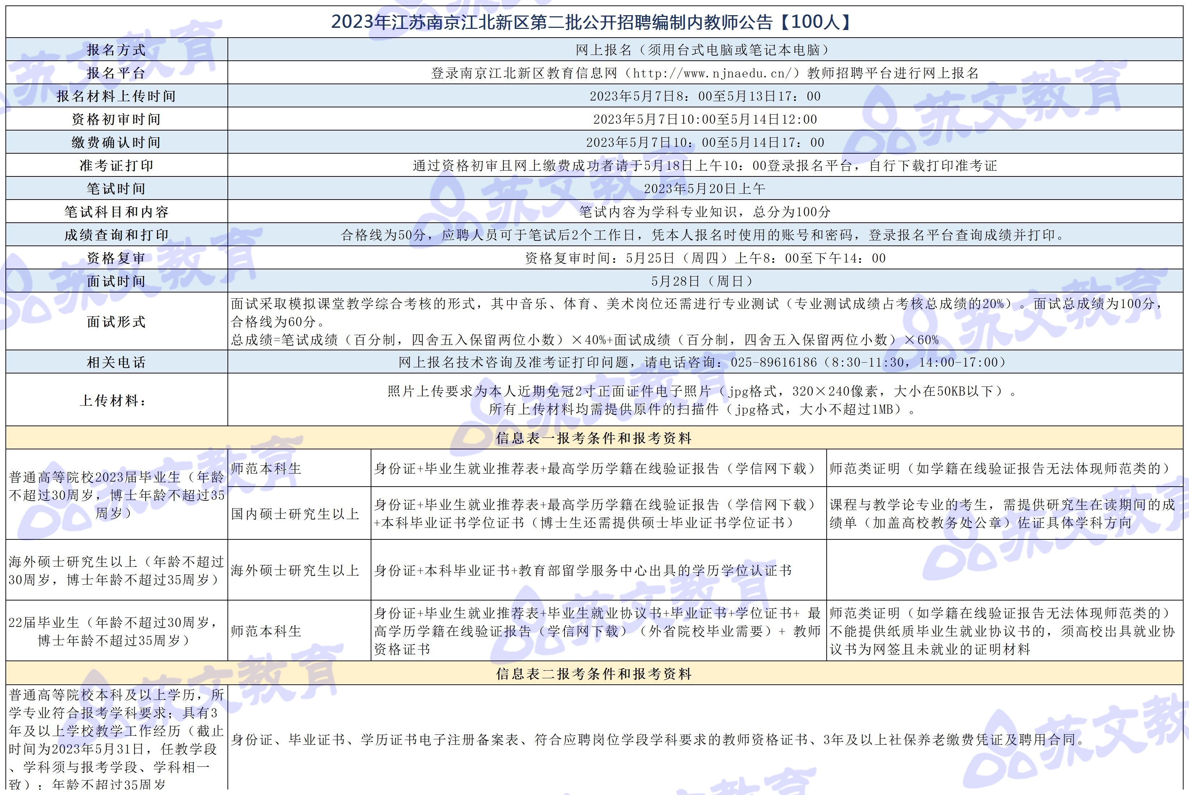Screen dimensions: 1189x795
Task: Select the '普通高等院校2023届毕业生' condition cell
Action: (x=116, y=494)
